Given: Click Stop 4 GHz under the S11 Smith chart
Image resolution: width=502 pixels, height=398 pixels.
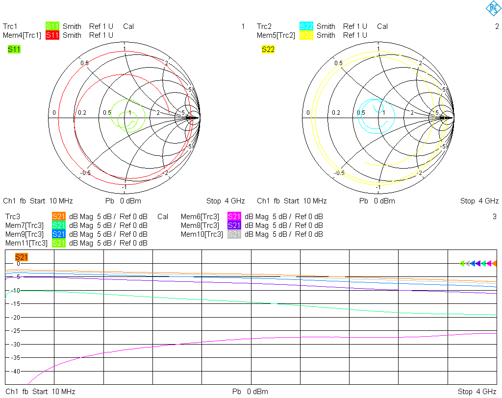Looking at the screenshot, I should tap(226, 201).
